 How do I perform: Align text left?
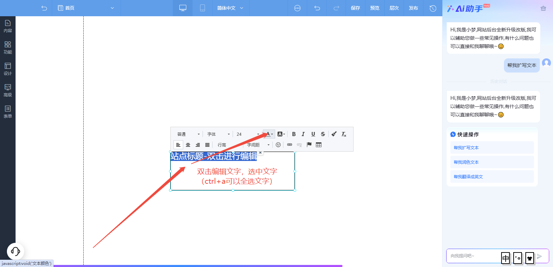[x=178, y=145]
